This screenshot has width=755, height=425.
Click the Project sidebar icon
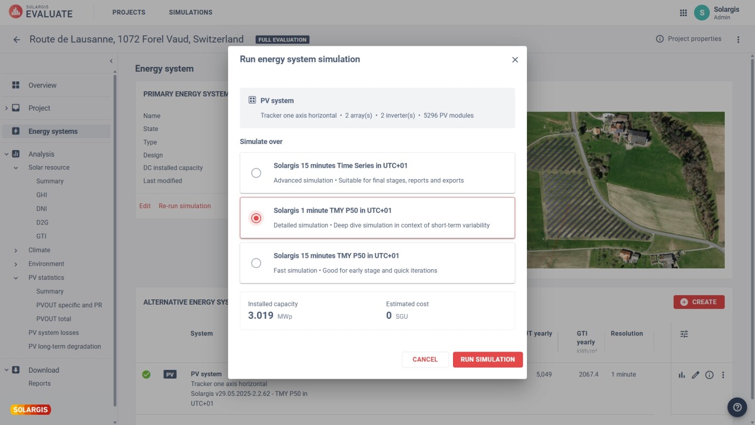tap(16, 108)
